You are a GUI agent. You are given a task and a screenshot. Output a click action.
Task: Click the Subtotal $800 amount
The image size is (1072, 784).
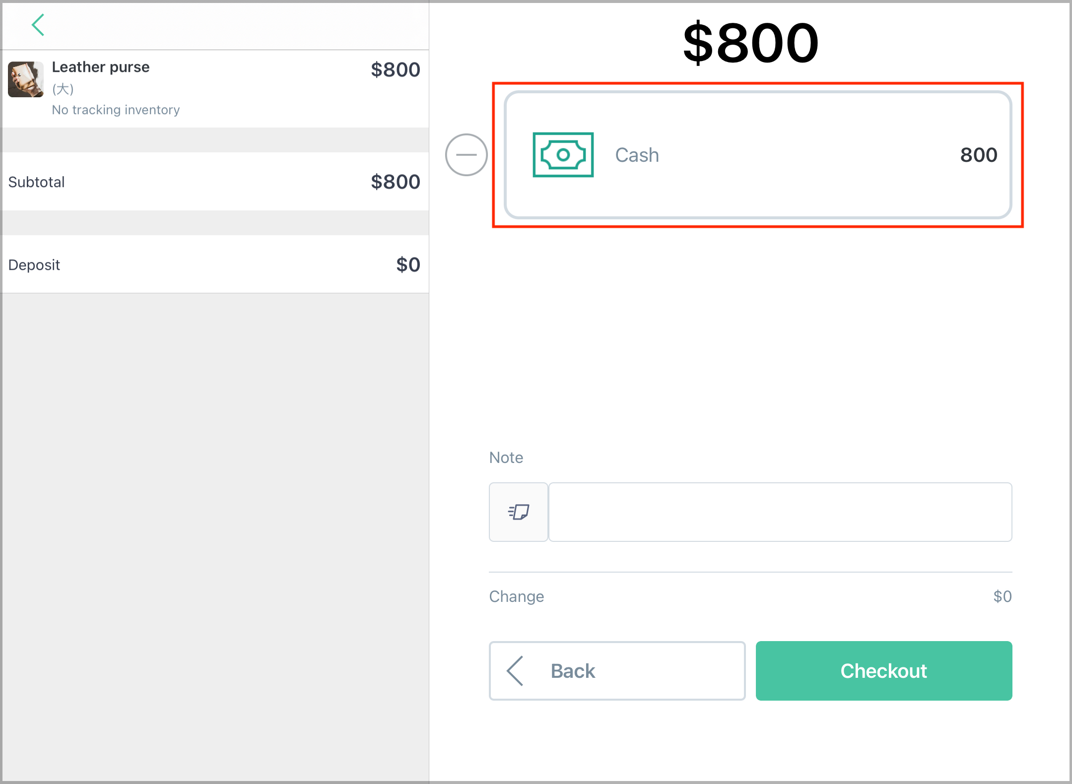click(396, 182)
